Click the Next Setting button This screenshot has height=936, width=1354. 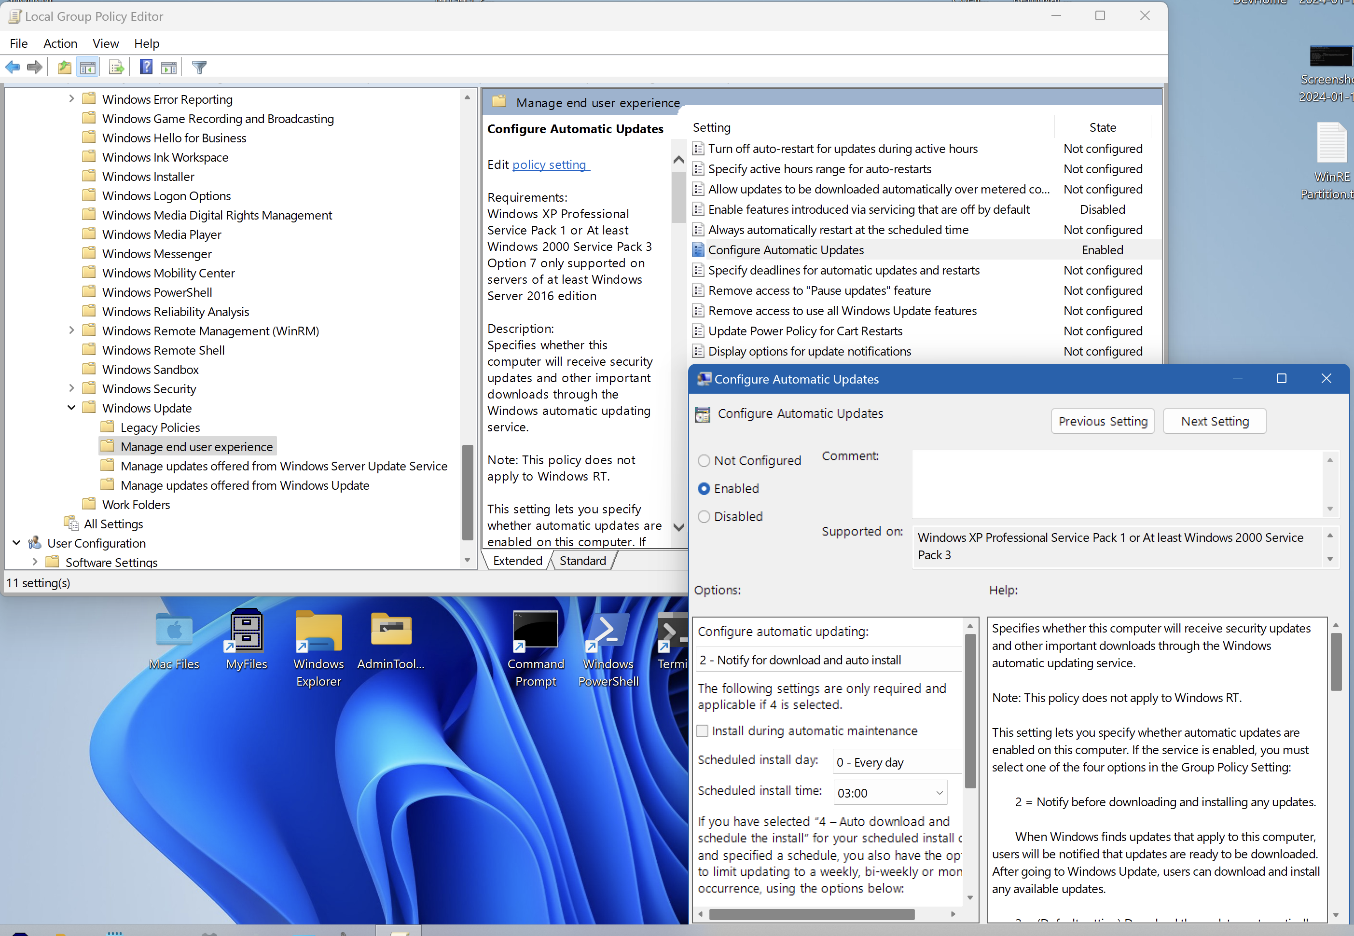[x=1214, y=421]
